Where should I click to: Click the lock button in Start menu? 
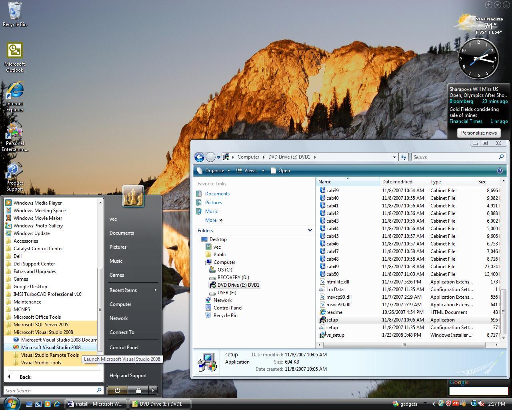point(138,390)
